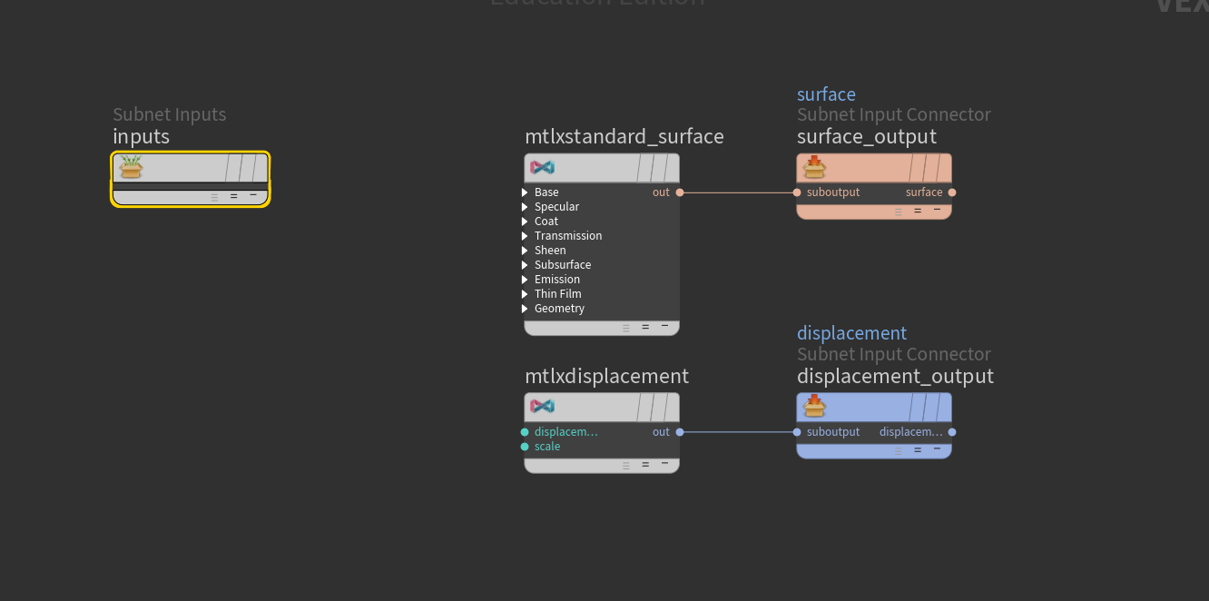This screenshot has height=601, width=1209.
Task: Click the scale input port on mtlxdisplacement
Action: click(525, 447)
